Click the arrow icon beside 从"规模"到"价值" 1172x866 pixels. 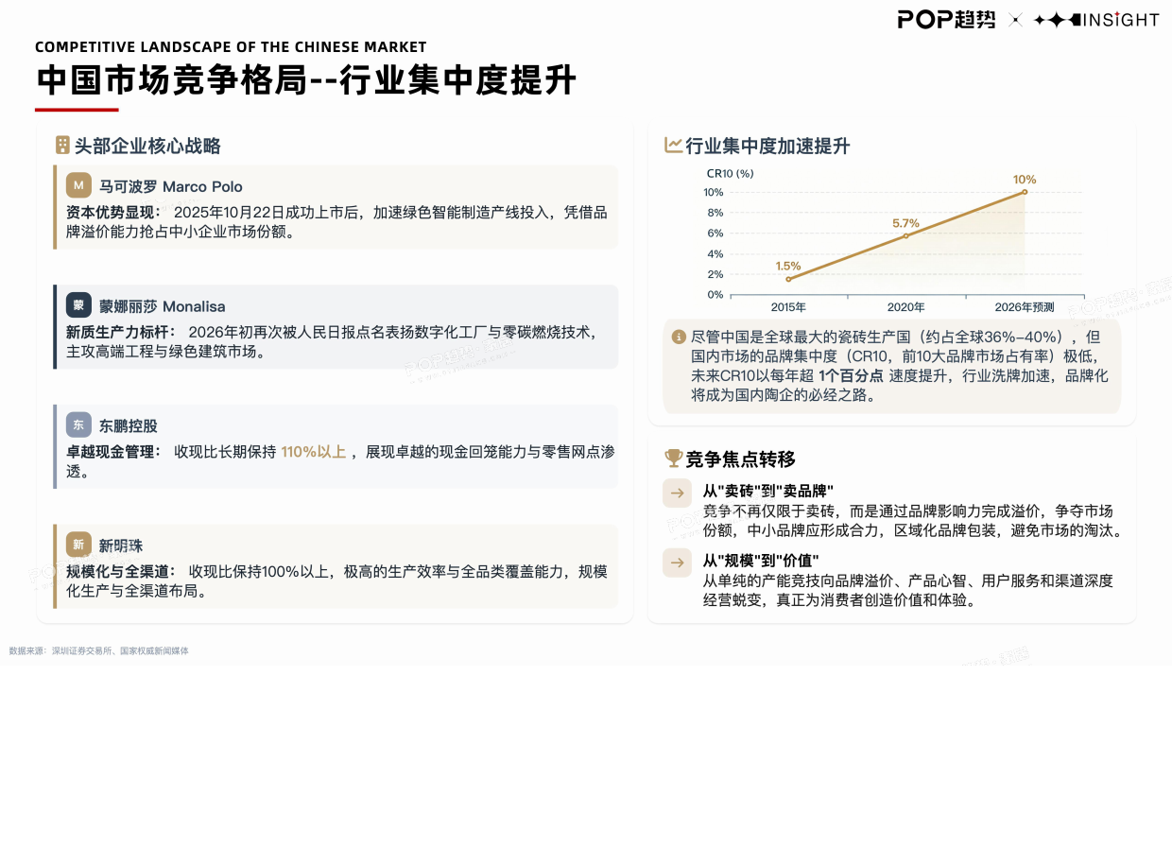677,563
